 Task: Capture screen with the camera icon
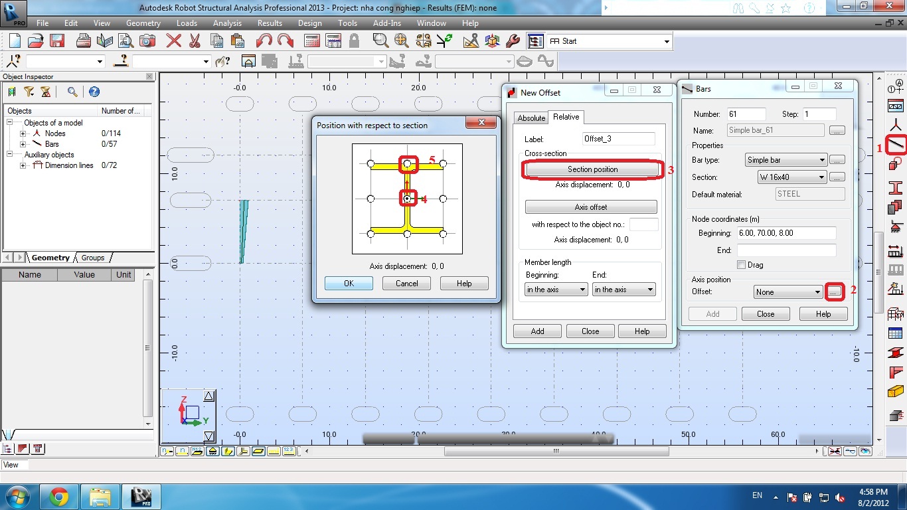[147, 41]
